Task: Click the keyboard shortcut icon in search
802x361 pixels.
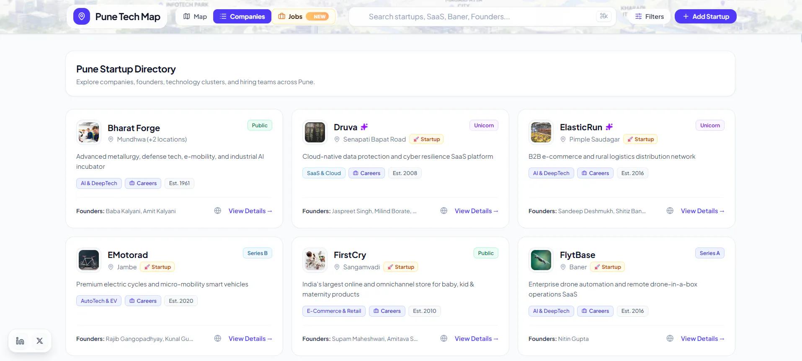Action: click(604, 16)
